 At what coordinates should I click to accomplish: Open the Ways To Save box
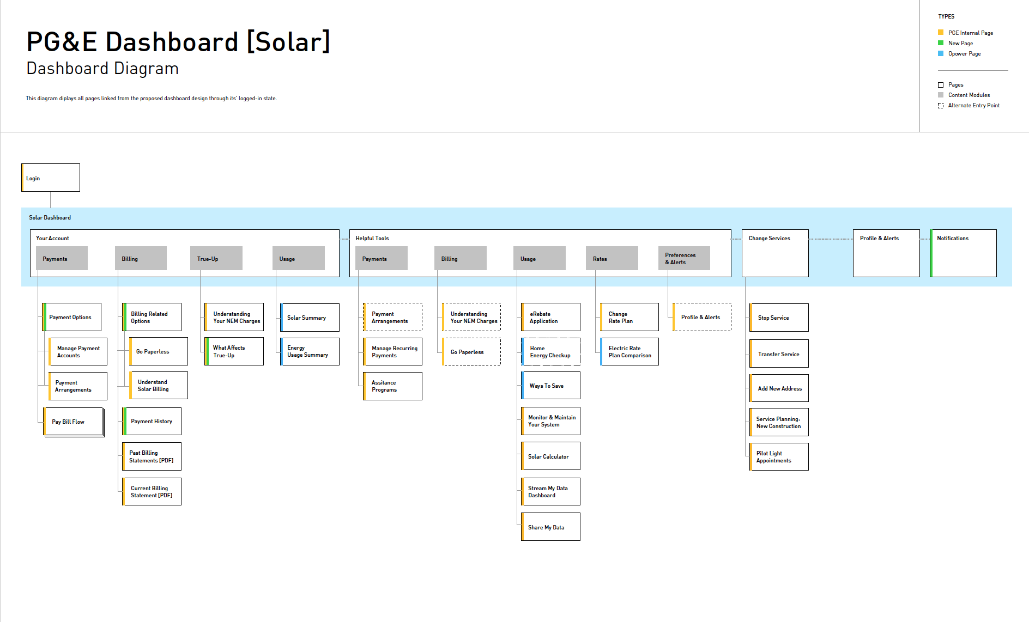coord(551,386)
